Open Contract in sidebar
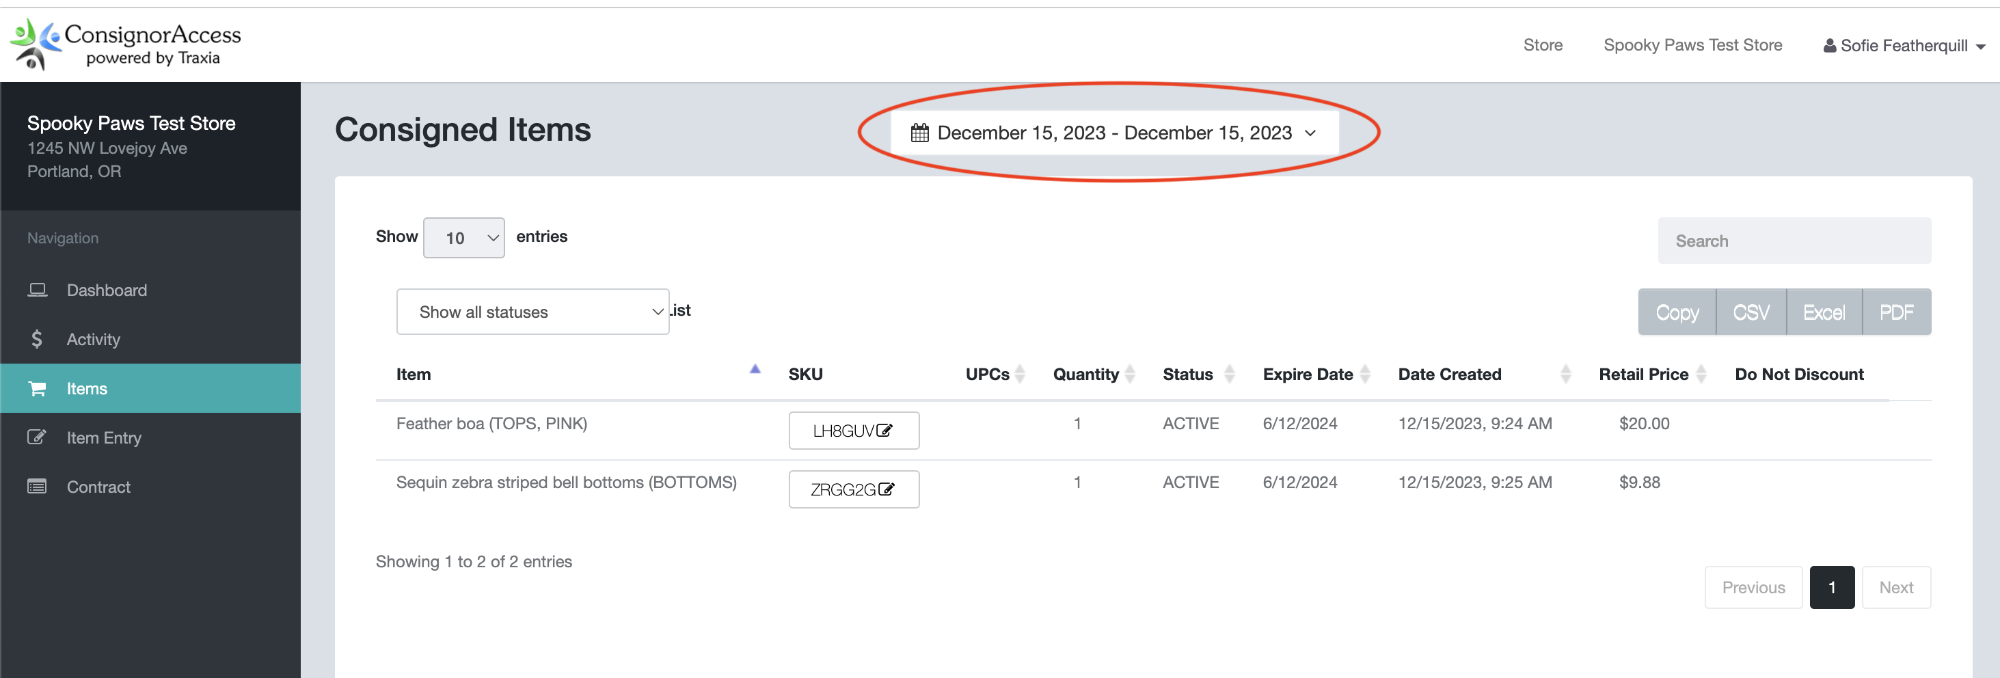 click(150, 487)
